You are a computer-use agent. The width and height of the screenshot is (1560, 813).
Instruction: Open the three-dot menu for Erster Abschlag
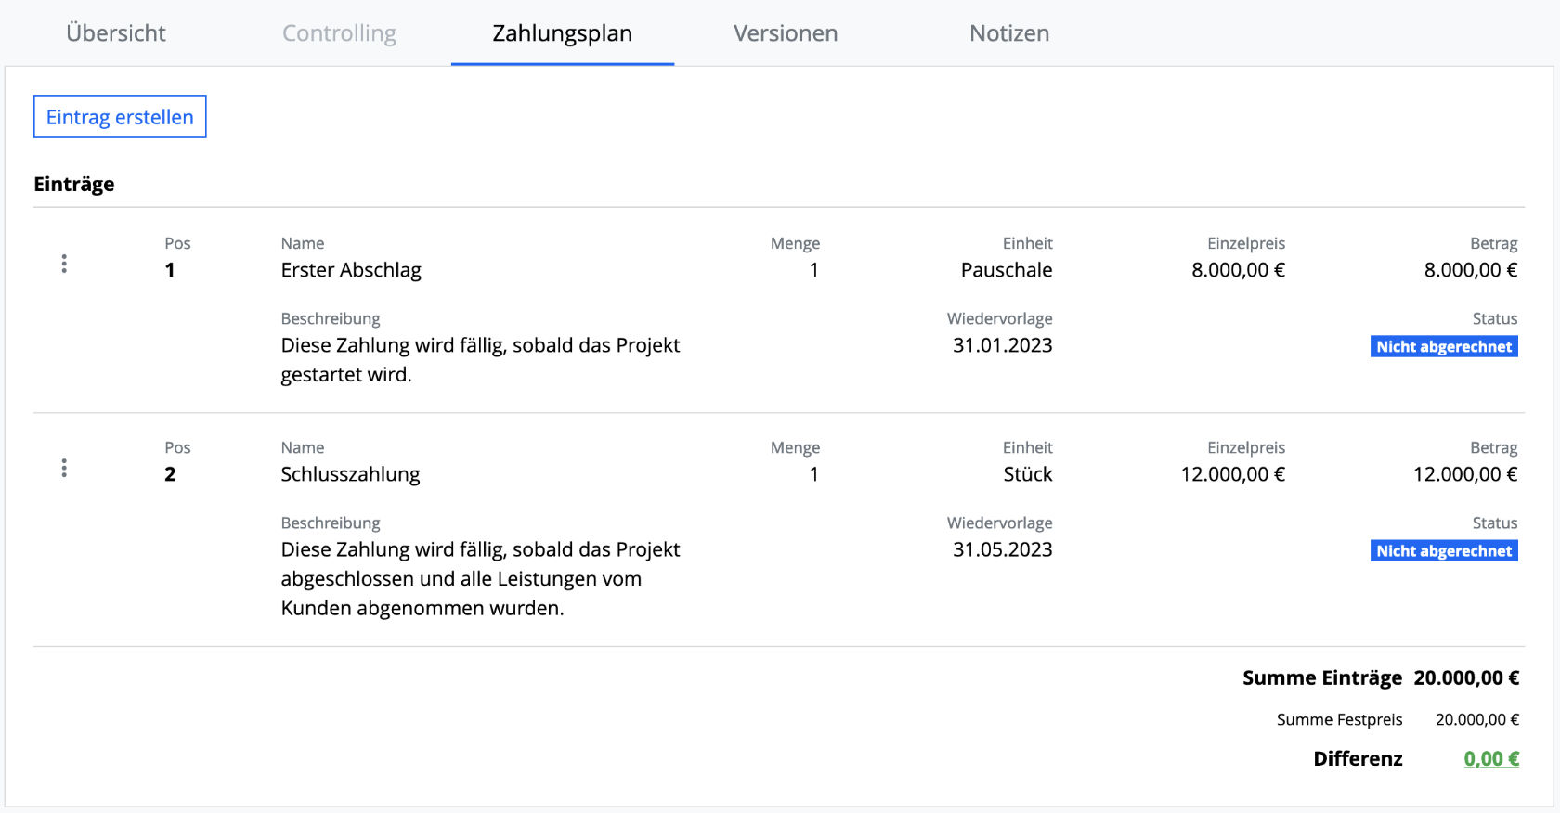coord(64,264)
